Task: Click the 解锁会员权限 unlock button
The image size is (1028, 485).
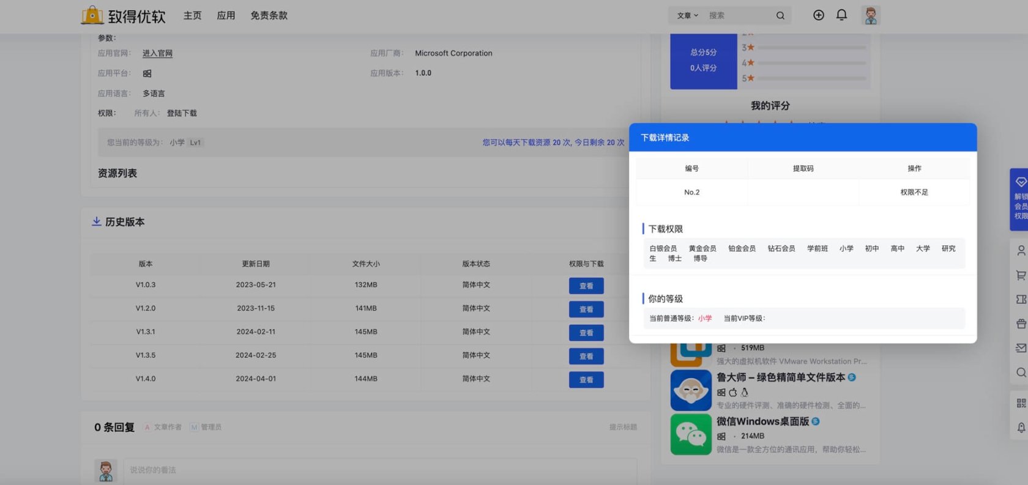Action: [1019, 199]
